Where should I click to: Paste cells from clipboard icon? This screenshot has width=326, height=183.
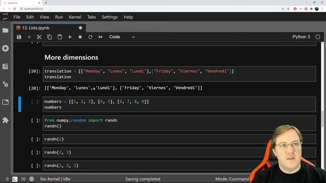60,37
